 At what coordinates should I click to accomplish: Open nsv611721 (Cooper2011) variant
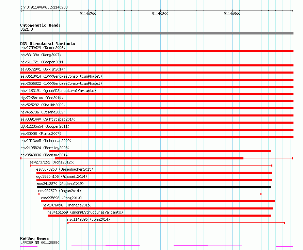pos(43,62)
